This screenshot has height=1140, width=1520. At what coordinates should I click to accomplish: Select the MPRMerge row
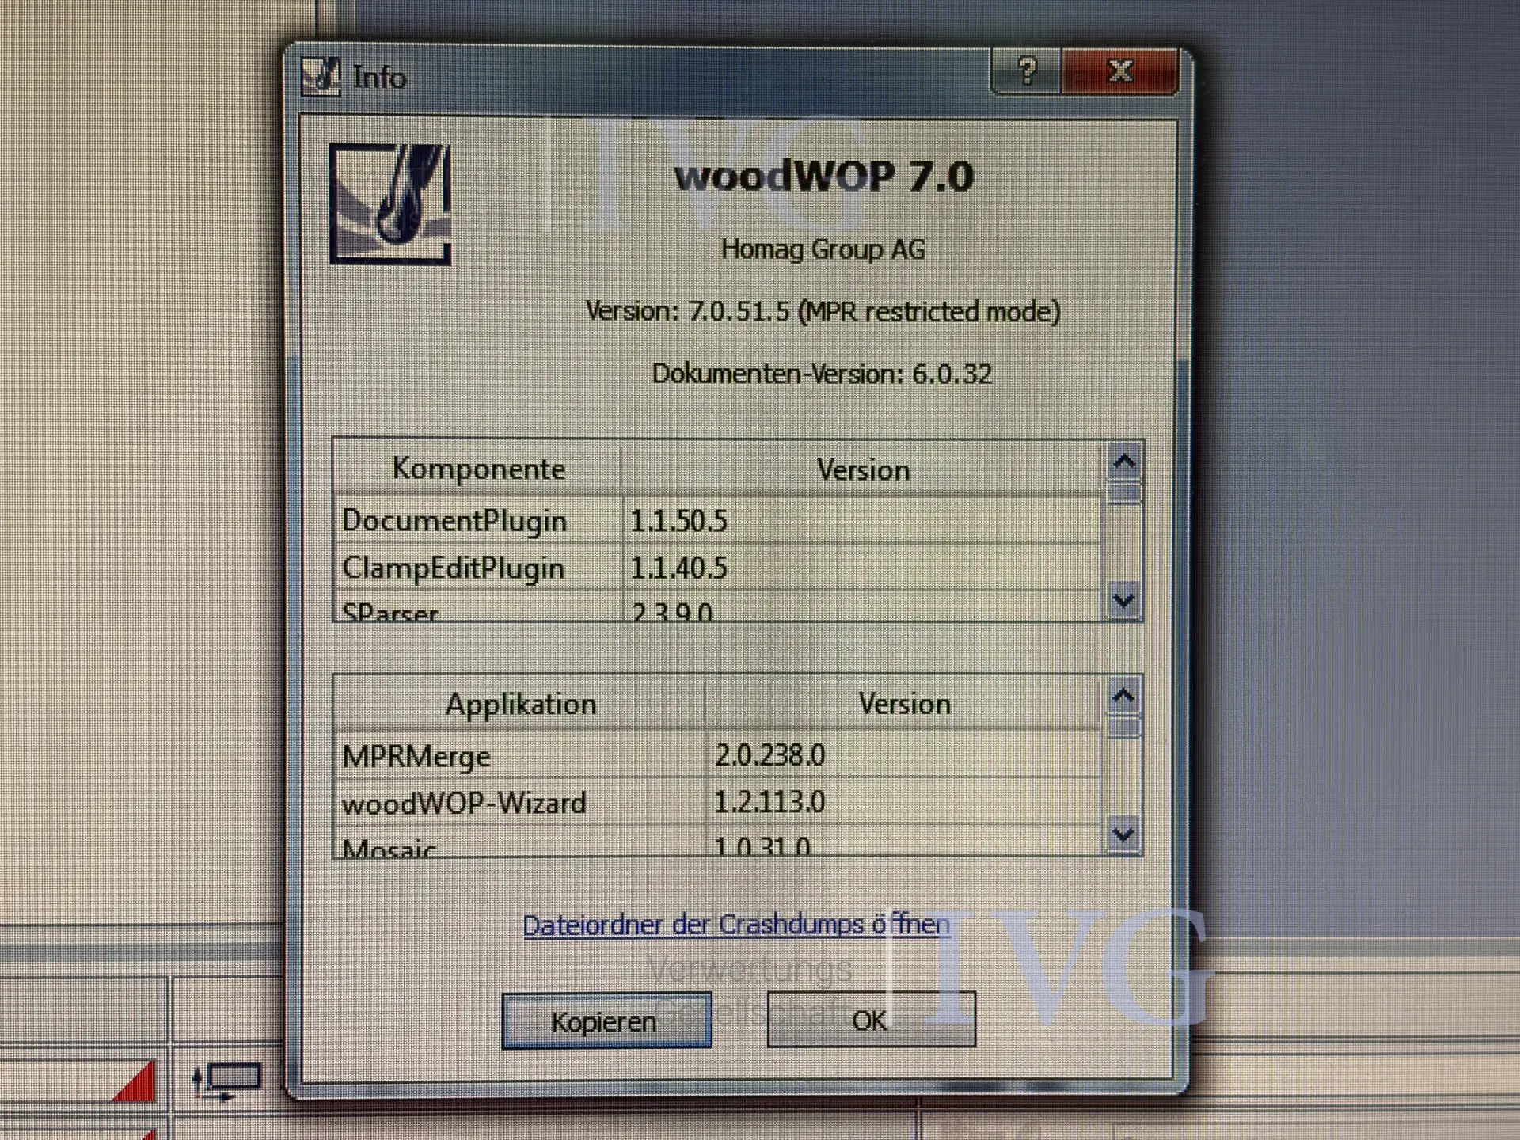718,755
